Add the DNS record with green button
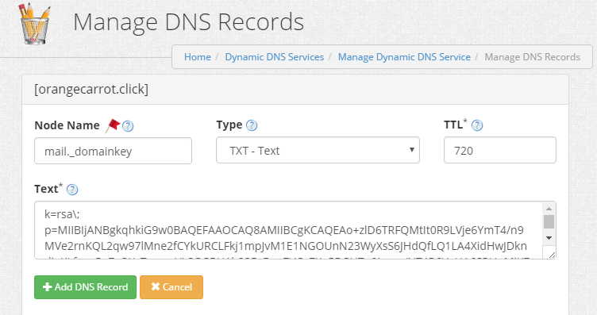 coord(85,287)
